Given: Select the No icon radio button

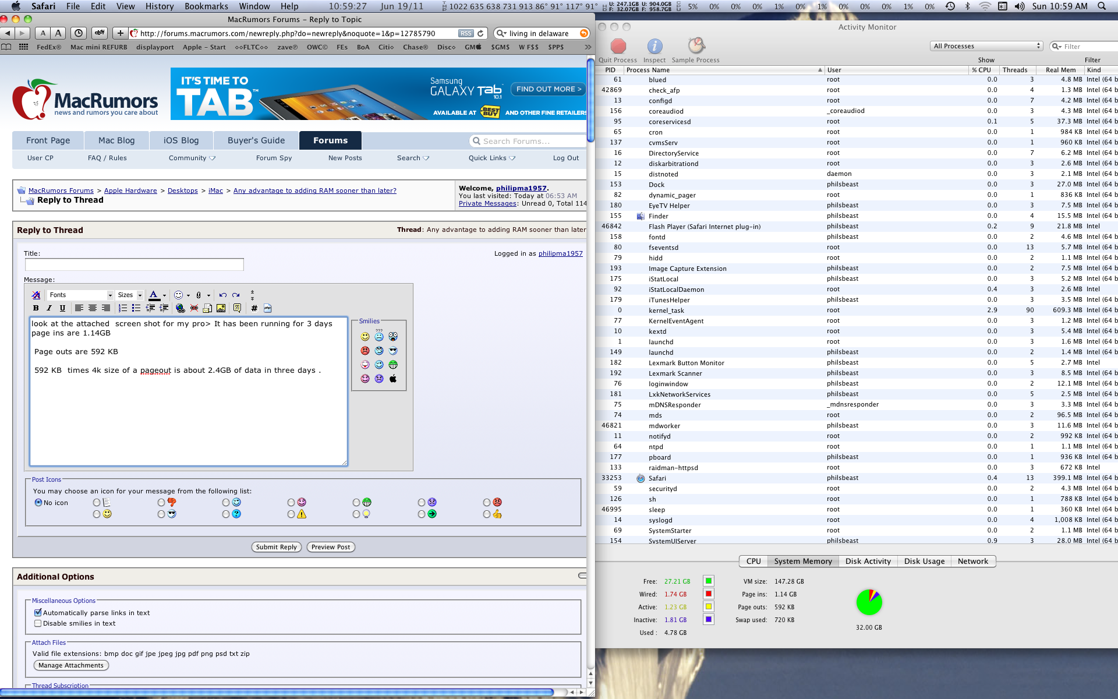Looking at the screenshot, I should [x=38, y=503].
